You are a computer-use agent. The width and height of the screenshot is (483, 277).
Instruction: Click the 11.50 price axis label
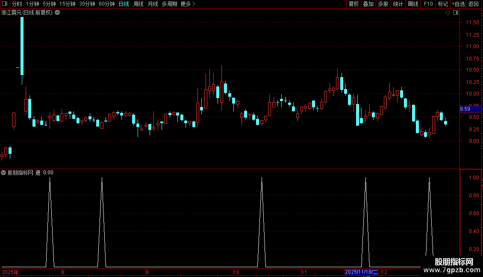(x=472, y=23)
